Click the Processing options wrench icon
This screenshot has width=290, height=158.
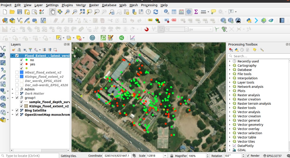[262, 50]
